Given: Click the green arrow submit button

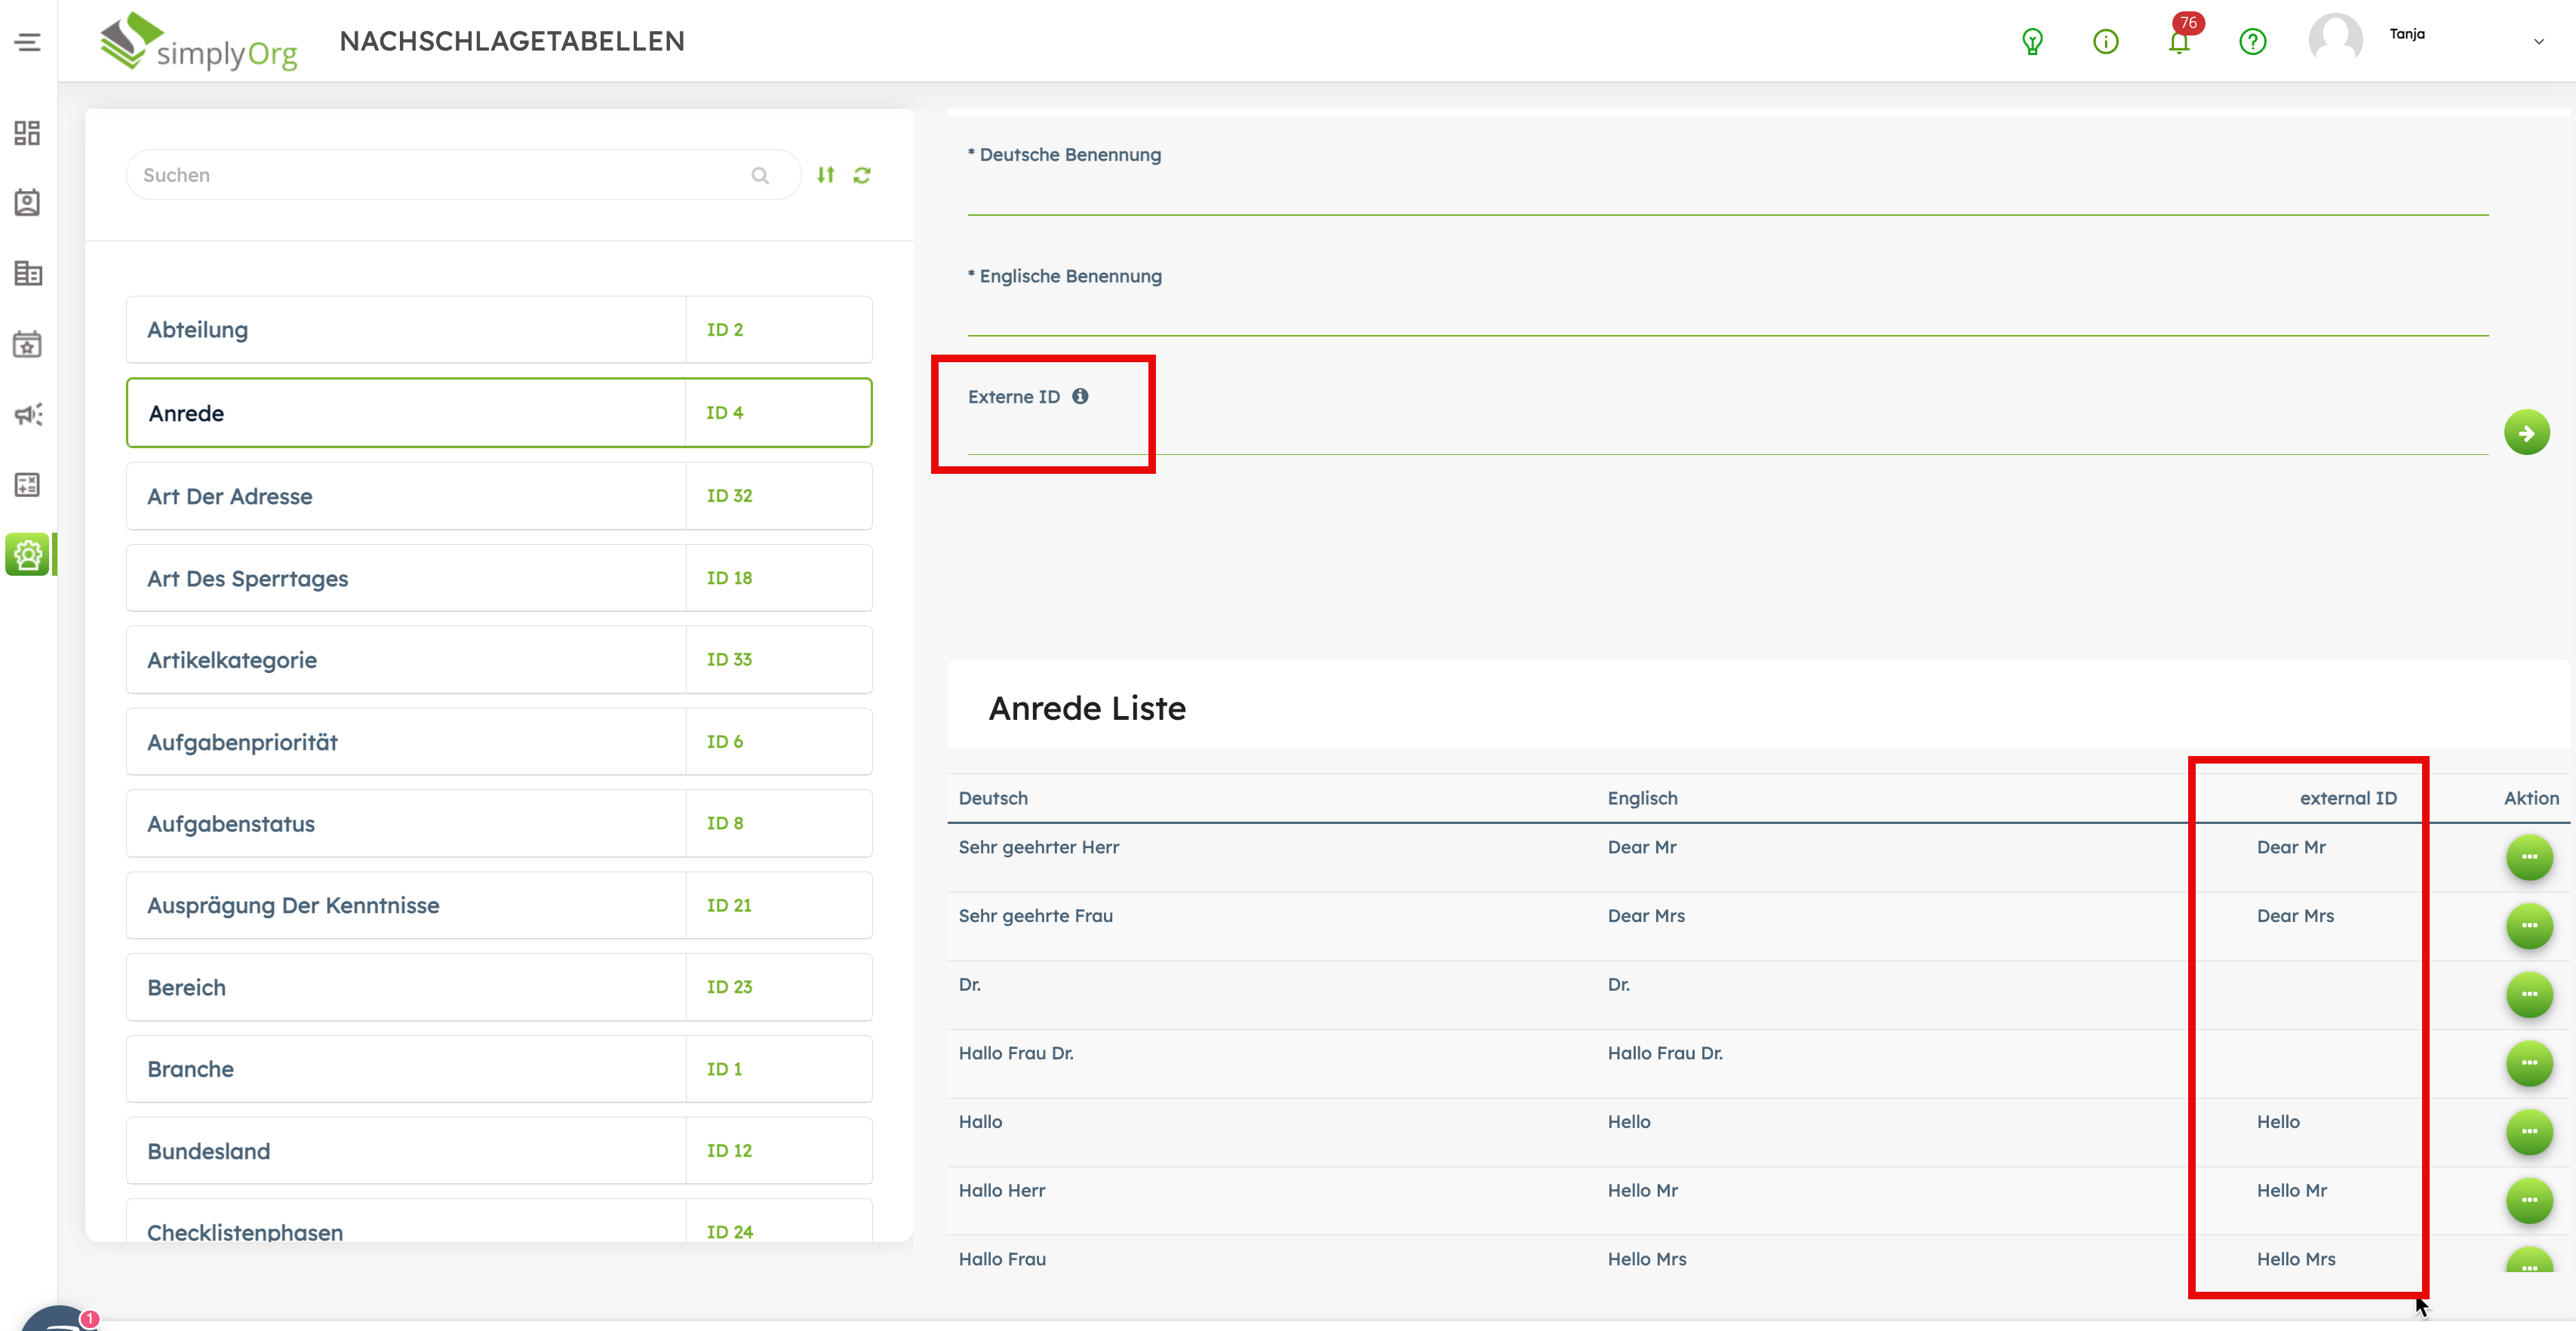Looking at the screenshot, I should [2526, 433].
